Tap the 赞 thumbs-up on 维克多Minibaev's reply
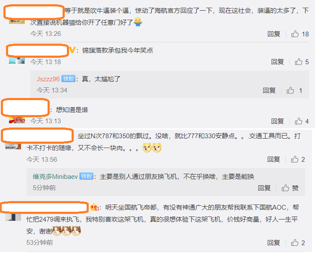Screen dimensions: 315x255 pyautogui.click(x=290, y=188)
